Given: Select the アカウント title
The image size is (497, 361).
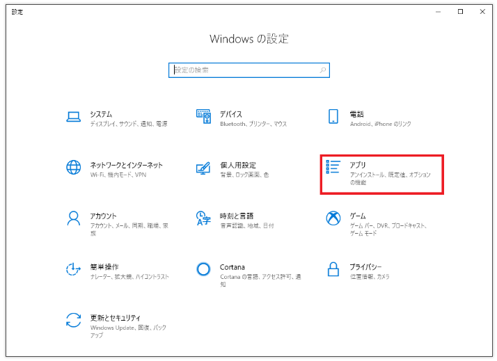Looking at the screenshot, I should coord(103,216).
